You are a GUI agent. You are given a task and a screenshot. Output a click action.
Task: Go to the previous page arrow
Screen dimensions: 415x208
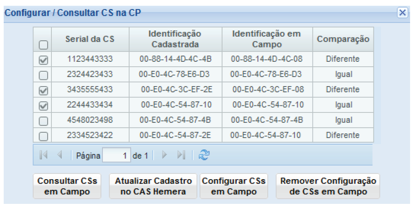tap(59, 156)
